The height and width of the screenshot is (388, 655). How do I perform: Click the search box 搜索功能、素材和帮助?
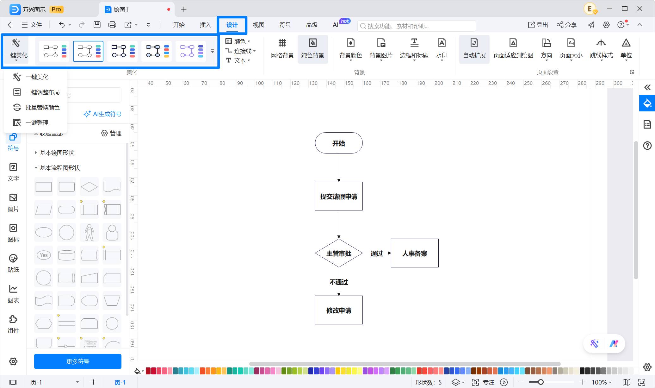417,26
